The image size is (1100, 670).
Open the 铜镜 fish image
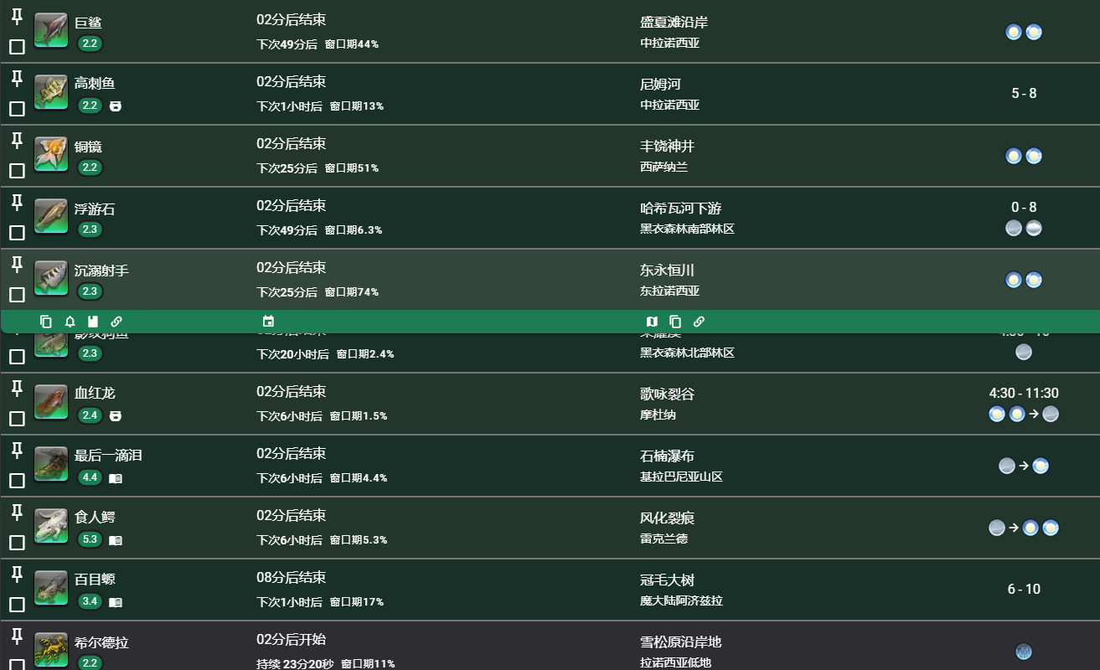[51, 155]
